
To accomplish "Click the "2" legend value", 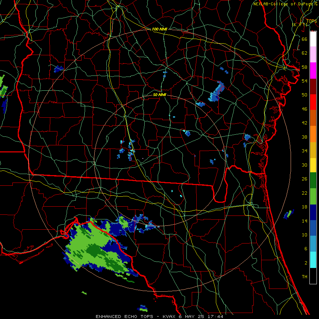I will [x=306, y=263].
